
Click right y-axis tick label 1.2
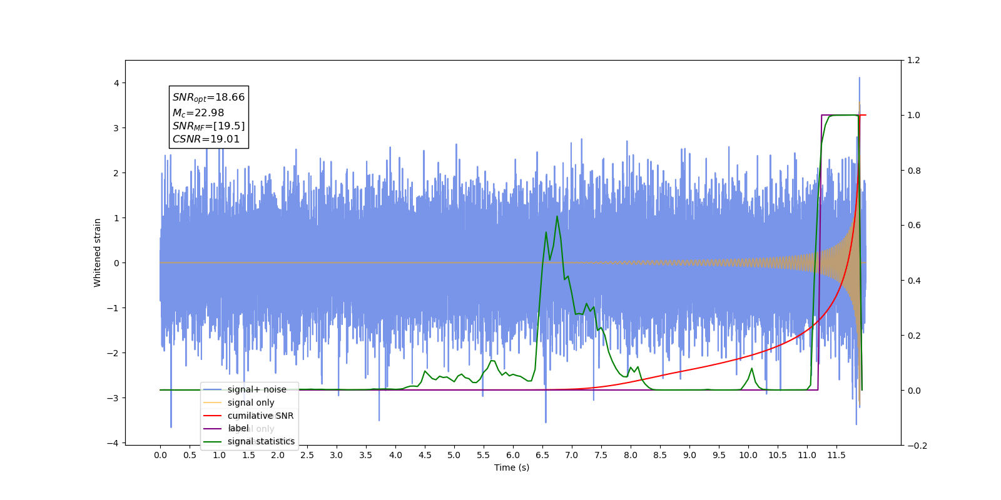tap(914, 61)
